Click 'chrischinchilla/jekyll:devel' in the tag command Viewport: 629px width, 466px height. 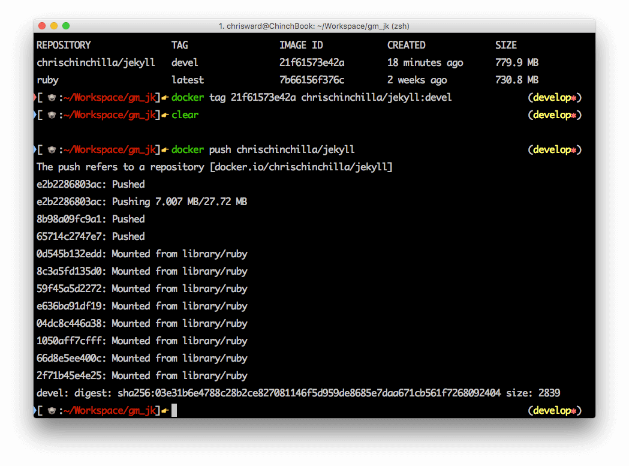pyautogui.click(x=377, y=98)
